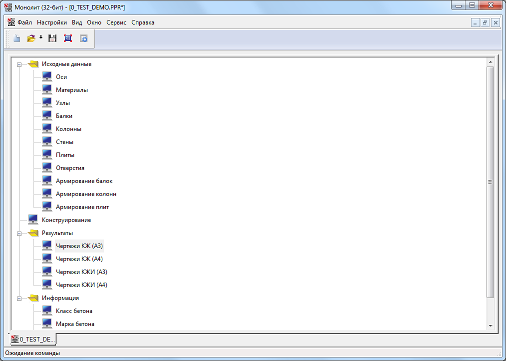Collapse the Исходные данные tree node
The height and width of the screenshot is (361, 506).
click(19, 64)
